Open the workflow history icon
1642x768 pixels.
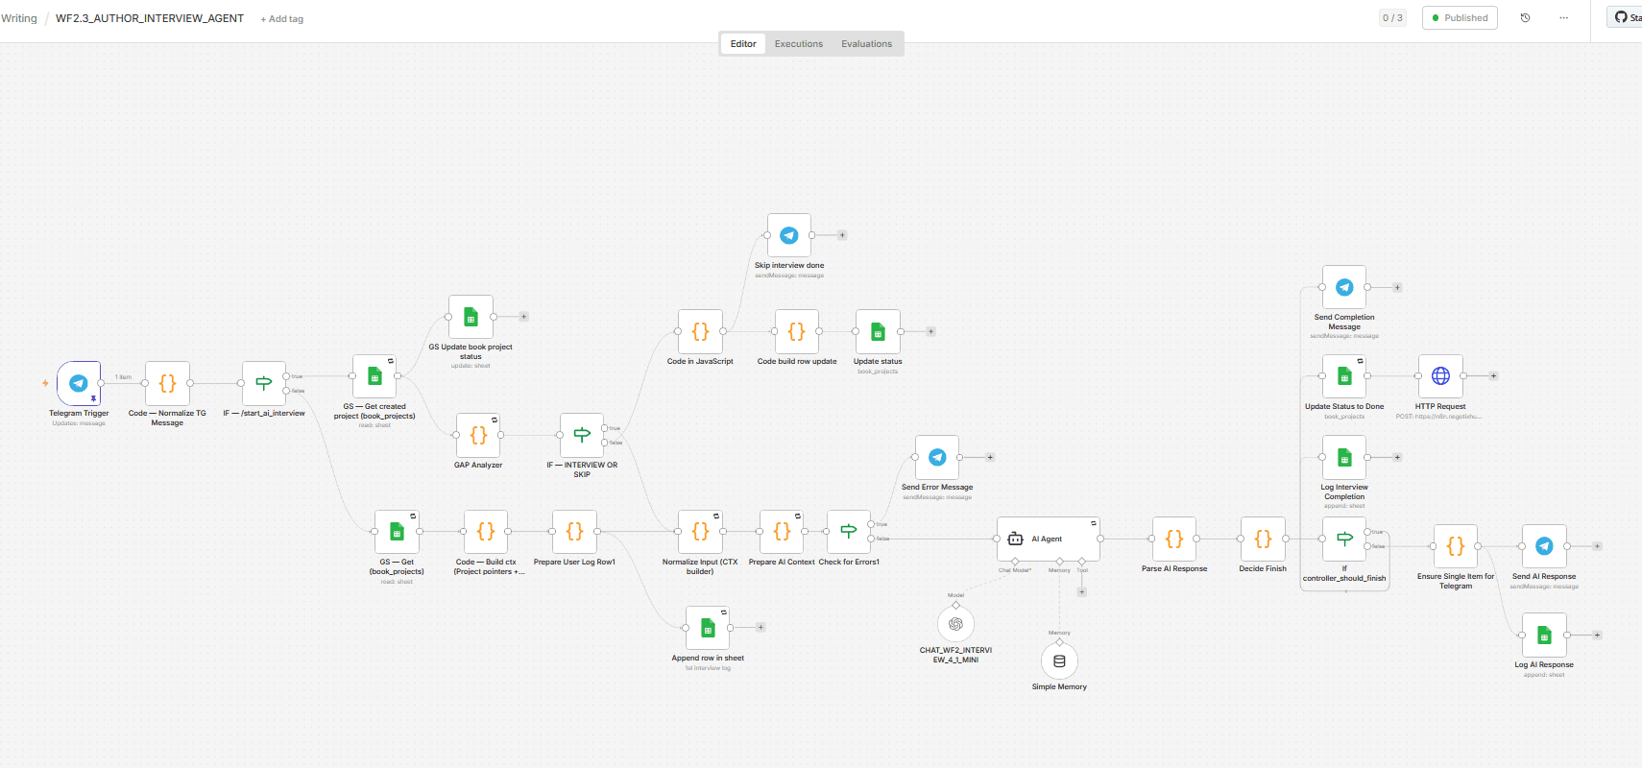click(x=1525, y=18)
